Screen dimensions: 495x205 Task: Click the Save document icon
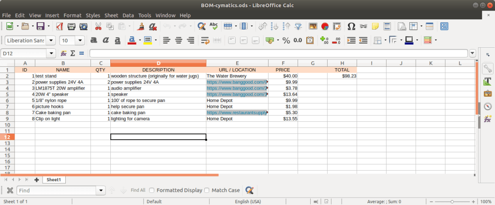[x=40, y=26]
